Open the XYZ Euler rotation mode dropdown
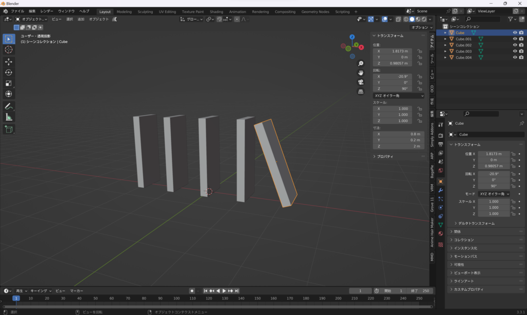 click(399, 95)
